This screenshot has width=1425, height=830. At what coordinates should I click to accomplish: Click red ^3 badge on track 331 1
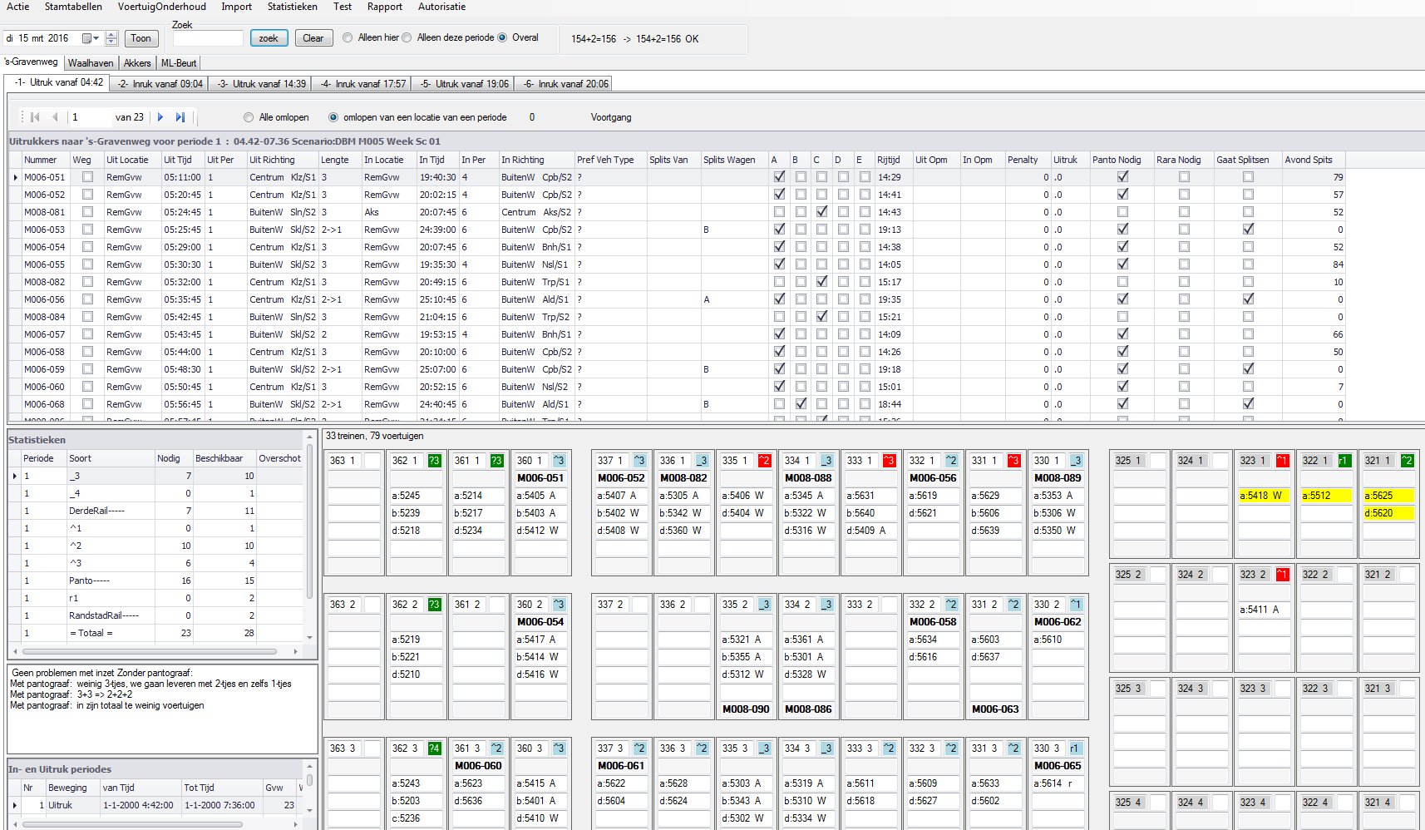[x=1013, y=461]
